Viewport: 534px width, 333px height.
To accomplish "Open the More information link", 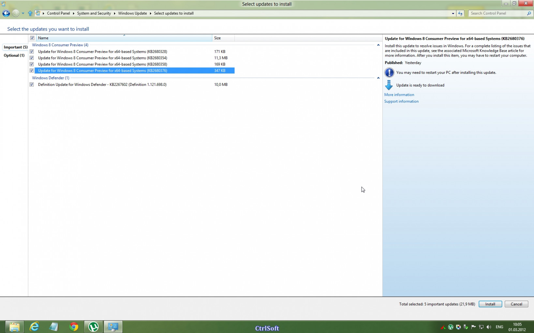I will point(399,95).
